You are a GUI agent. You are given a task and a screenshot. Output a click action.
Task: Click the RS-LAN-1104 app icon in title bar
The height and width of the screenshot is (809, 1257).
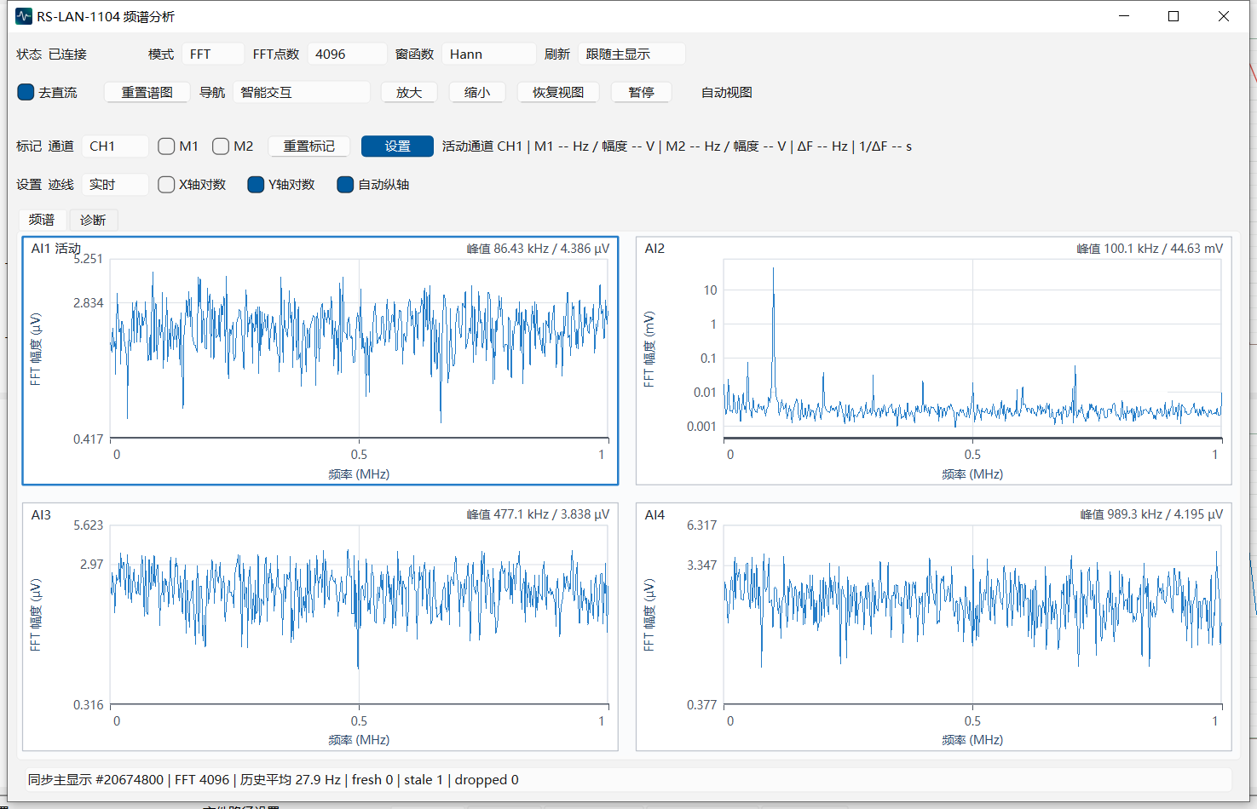pyautogui.click(x=23, y=16)
